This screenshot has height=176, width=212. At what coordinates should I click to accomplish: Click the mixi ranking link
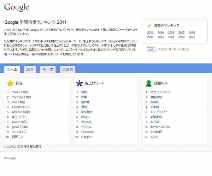[15, 102]
